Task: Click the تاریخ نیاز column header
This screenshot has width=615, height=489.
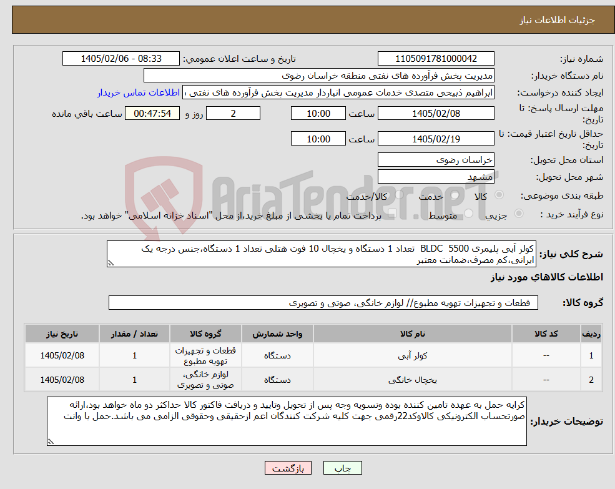Action: (62, 333)
